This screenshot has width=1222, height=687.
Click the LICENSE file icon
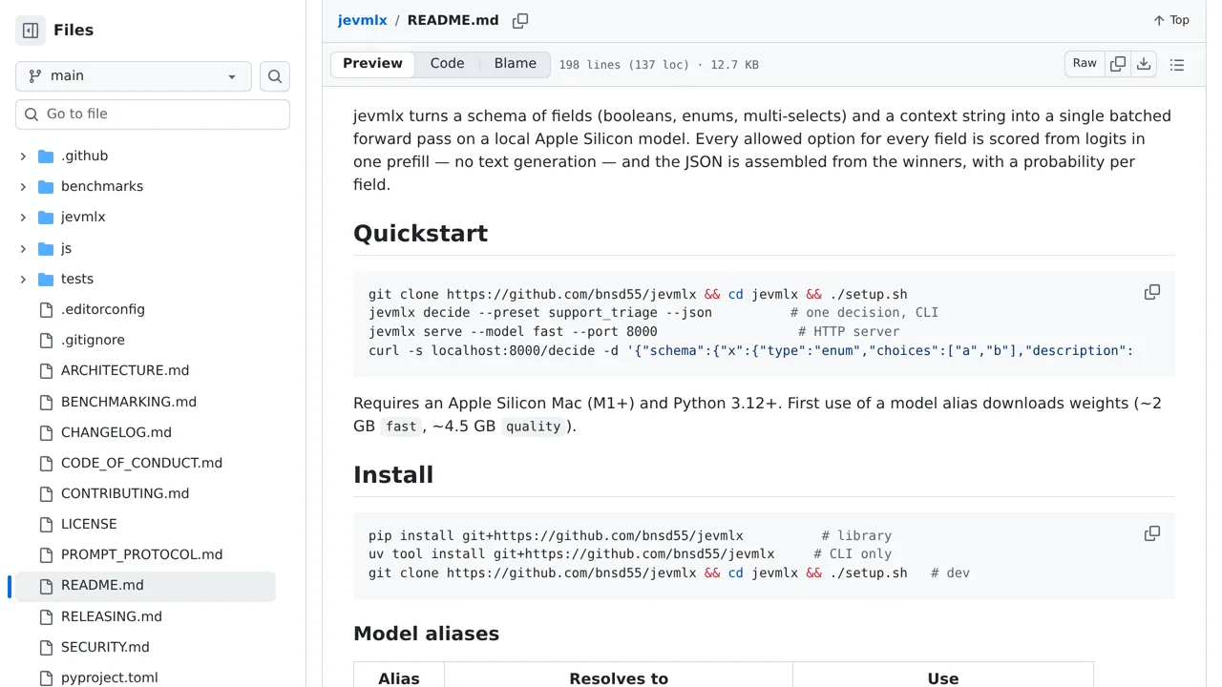[46, 524]
